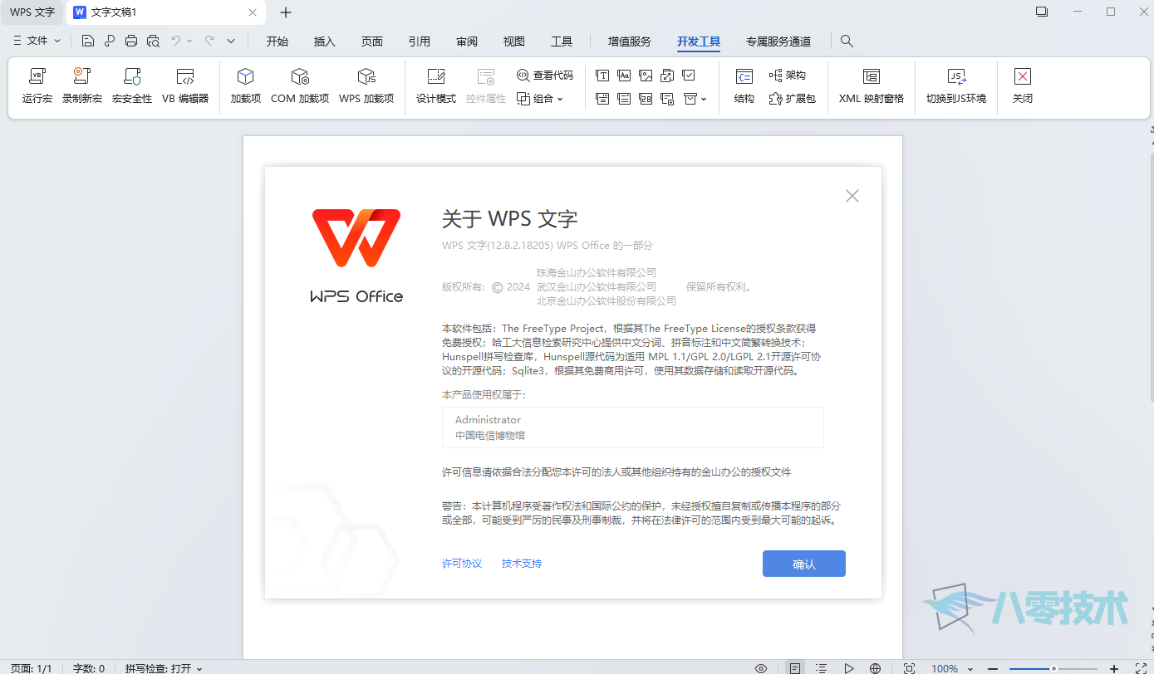Open the 许可协议 license agreement link
This screenshot has height=674, width=1154.
[x=462, y=564]
